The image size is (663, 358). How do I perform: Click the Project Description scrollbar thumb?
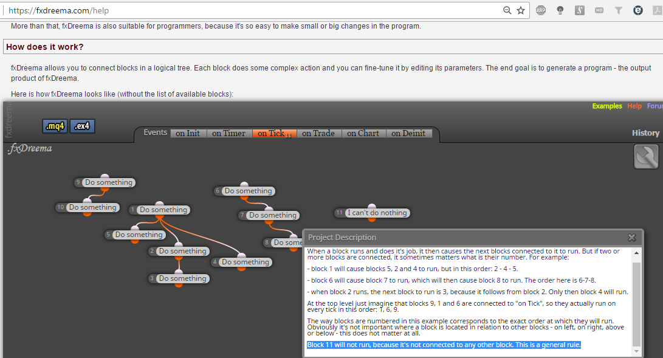[636, 304]
